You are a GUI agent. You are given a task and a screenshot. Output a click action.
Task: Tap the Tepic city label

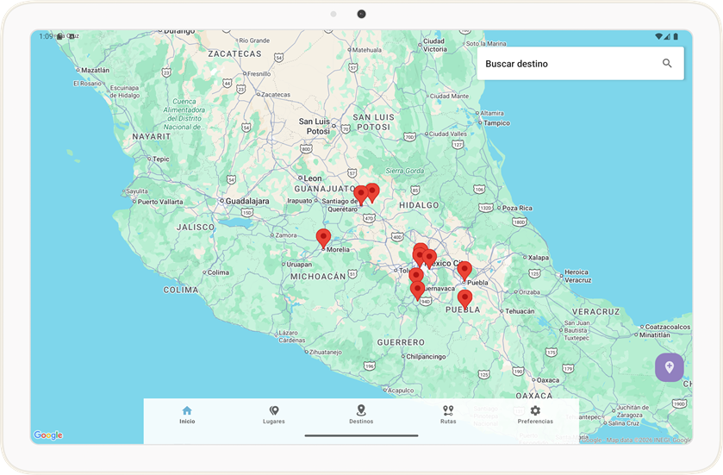161,159
